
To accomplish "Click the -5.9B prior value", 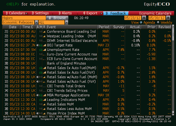I will click(151, 54).
